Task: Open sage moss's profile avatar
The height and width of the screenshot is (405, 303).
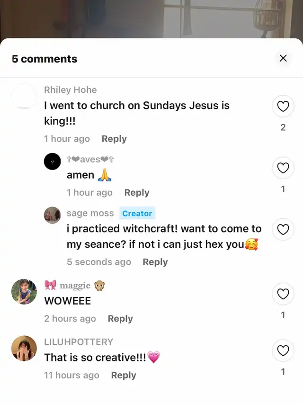Action: (53, 215)
